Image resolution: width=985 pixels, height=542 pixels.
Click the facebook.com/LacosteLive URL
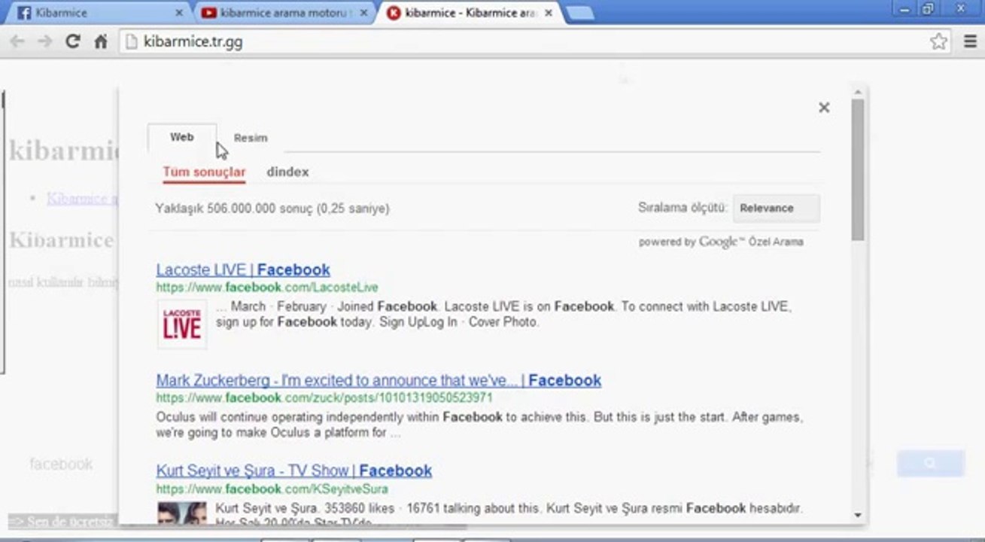(x=267, y=288)
